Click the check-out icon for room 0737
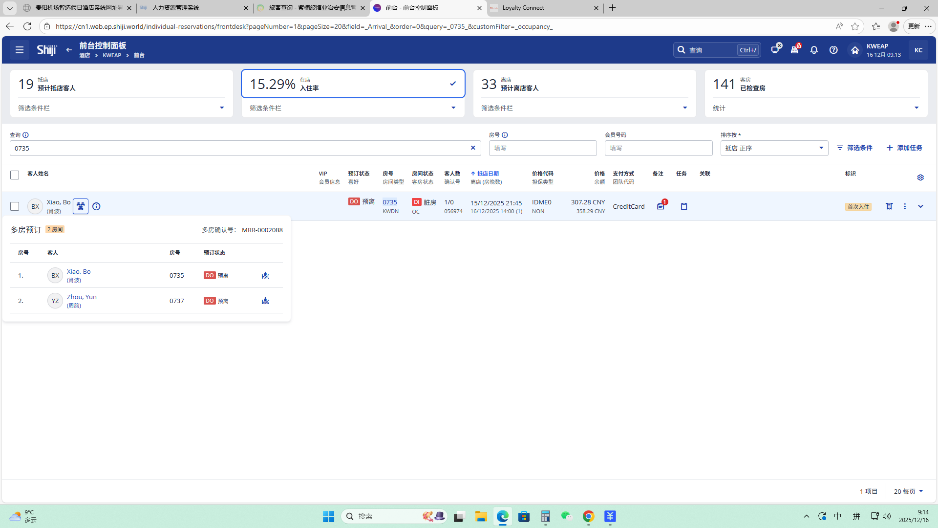938x528 pixels. 265,301
